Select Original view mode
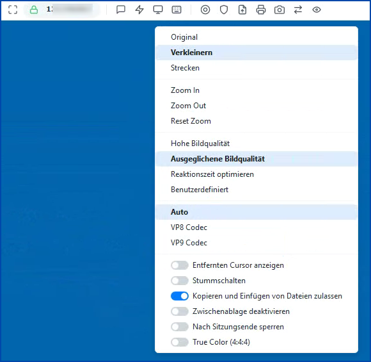Image resolution: width=371 pixels, height=362 pixels. pos(257,37)
